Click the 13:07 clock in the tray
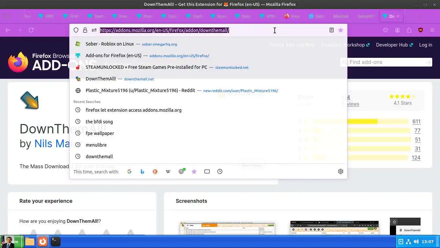 428,242
